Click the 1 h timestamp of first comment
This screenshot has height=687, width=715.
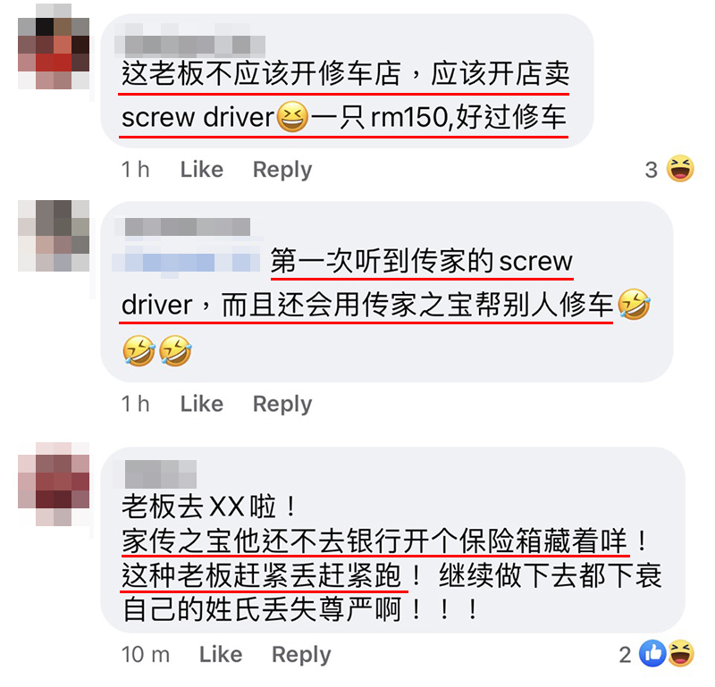[x=136, y=170]
